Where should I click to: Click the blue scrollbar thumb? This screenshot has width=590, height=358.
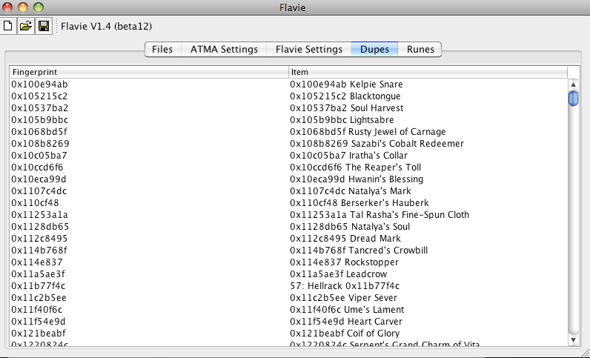point(573,99)
